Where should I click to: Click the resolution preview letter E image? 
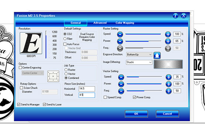(x=31, y=43)
